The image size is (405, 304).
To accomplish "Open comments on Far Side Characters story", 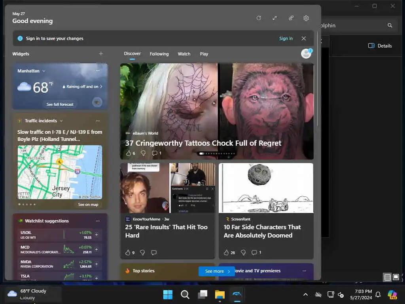I will (x=254, y=253).
